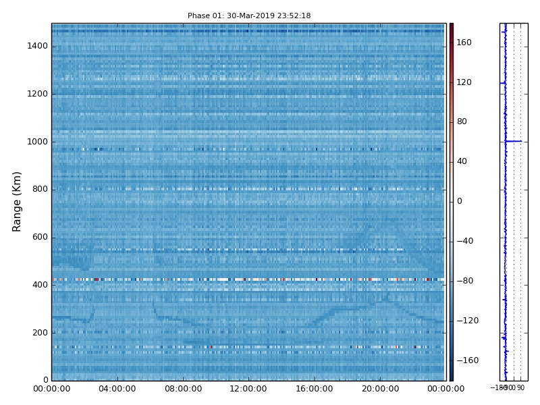Click the colorbar label 80
This screenshot has height=405, width=540.
(x=462, y=122)
